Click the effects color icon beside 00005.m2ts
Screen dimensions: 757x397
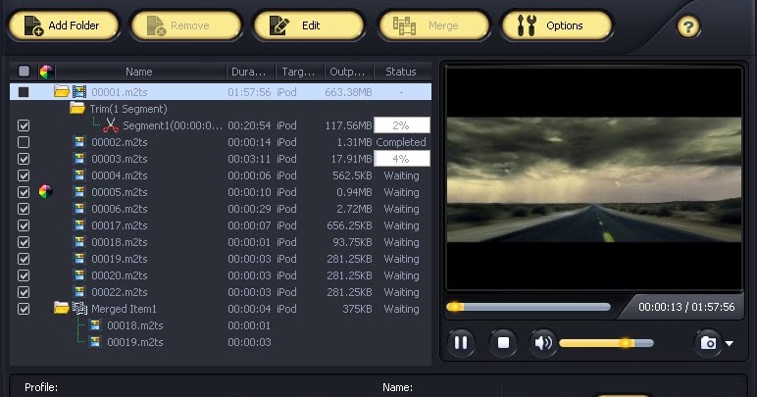(x=46, y=192)
